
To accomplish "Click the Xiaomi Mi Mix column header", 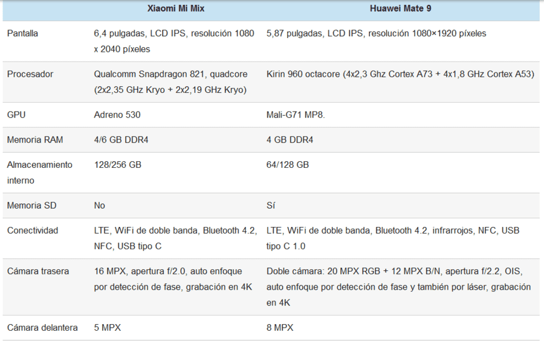I will pyautogui.click(x=175, y=8).
